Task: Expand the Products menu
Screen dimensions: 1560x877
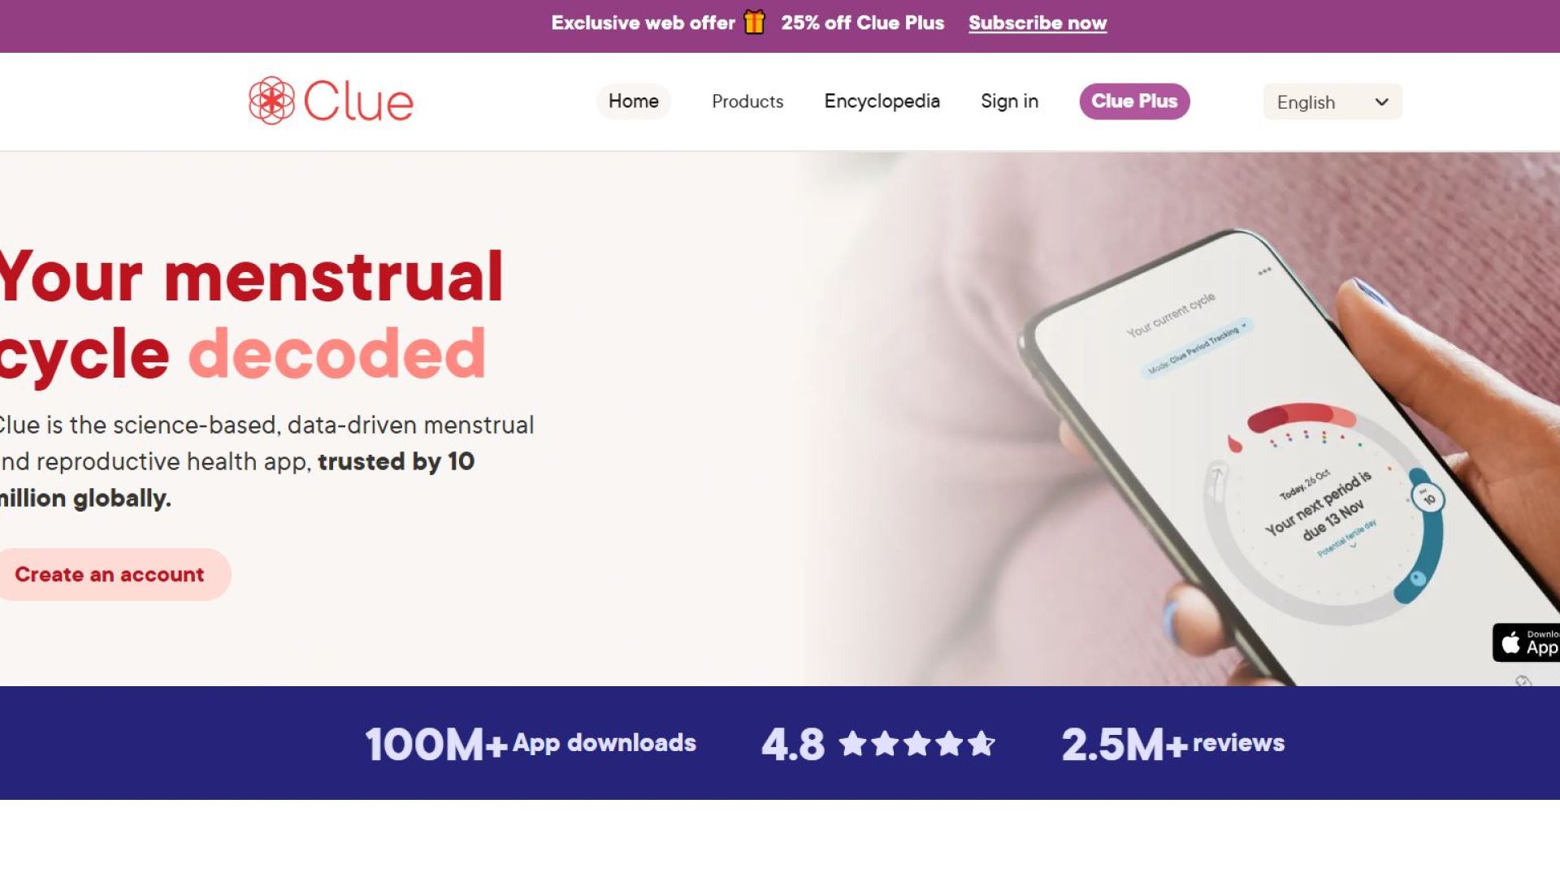Action: 747,102
